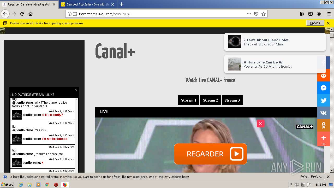Viewport: 334px width, 188px height.
Task: Open the Firefox account menu
Action: coord(319,14)
